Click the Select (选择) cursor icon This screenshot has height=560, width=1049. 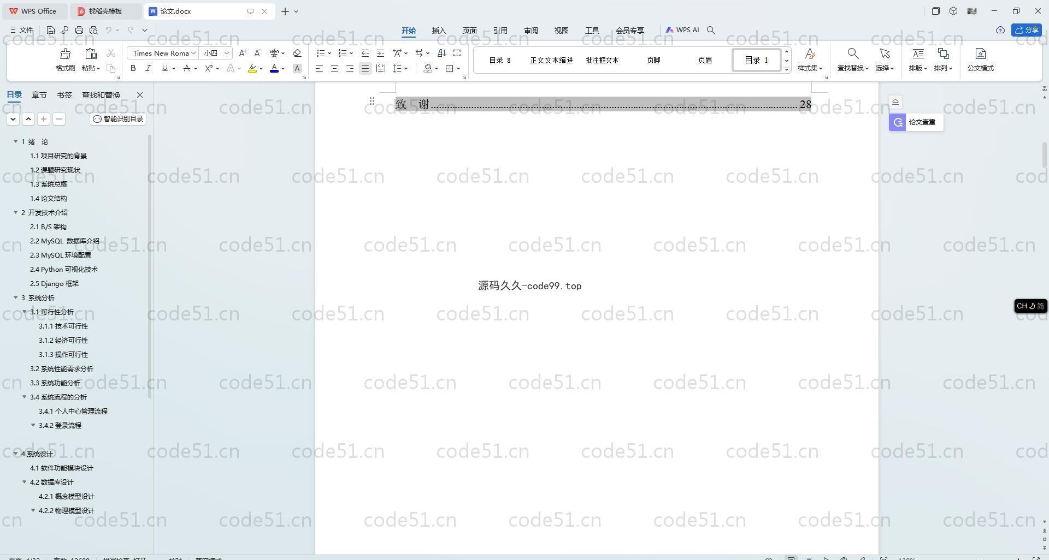(885, 53)
